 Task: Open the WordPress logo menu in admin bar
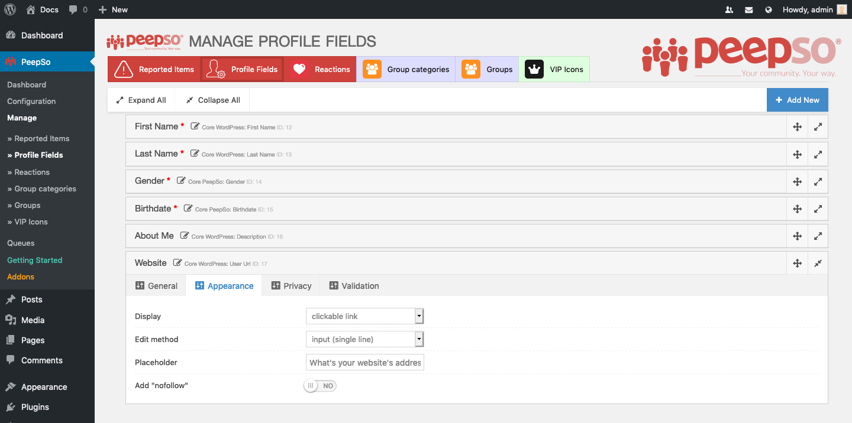coord(10,9)
